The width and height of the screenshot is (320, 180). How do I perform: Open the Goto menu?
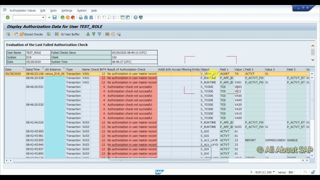(53, 10)
